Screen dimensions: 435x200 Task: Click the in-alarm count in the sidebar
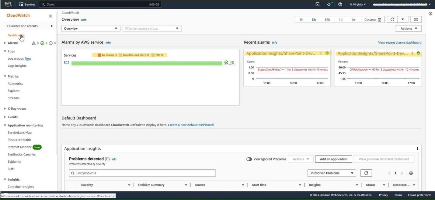point(35,43)
